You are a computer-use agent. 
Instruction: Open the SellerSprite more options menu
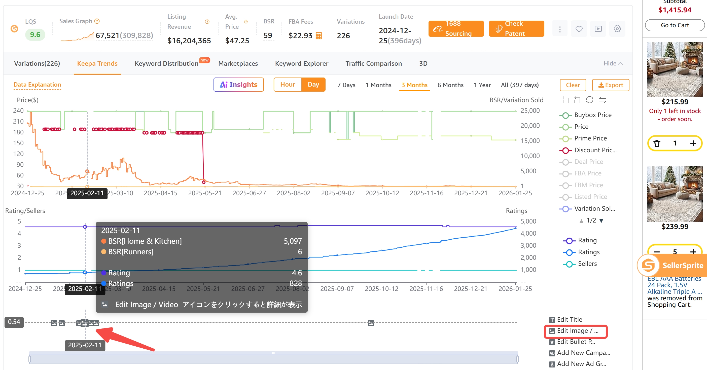pos(560,29)
